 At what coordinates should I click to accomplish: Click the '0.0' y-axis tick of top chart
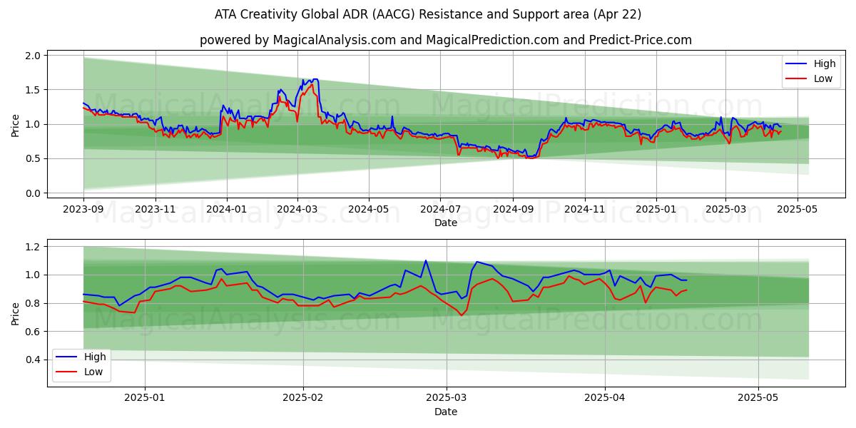(34, 193)
